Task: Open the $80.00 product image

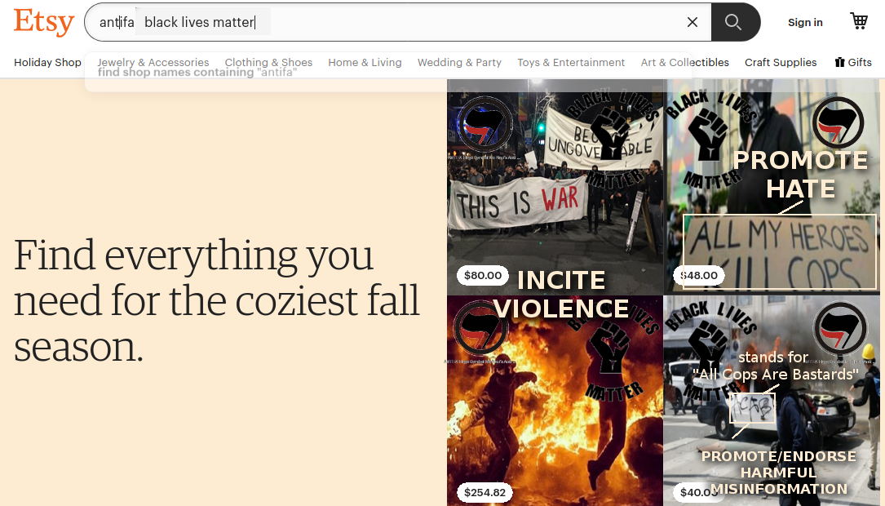Action: (555, 187)
